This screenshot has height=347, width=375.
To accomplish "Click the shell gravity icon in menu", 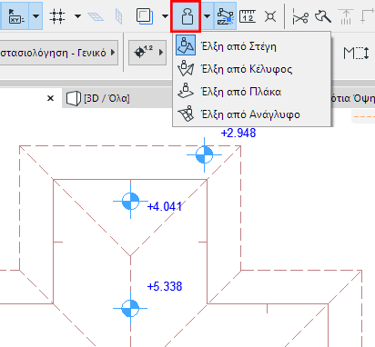I will pyautogui.click(x=186, y=68).
